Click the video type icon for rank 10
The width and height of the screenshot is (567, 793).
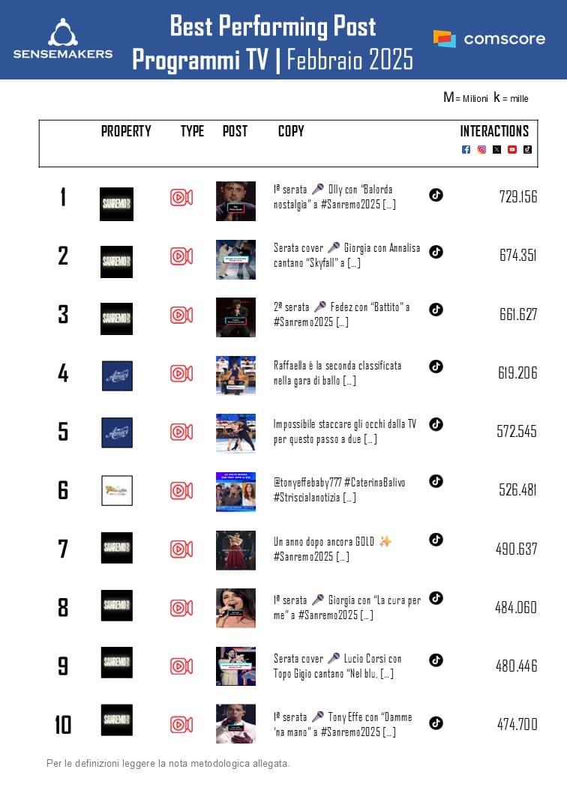[181, 724]
